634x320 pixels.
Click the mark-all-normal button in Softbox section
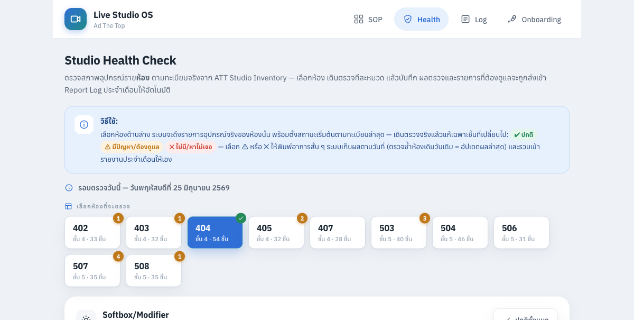tap(526, 315)
